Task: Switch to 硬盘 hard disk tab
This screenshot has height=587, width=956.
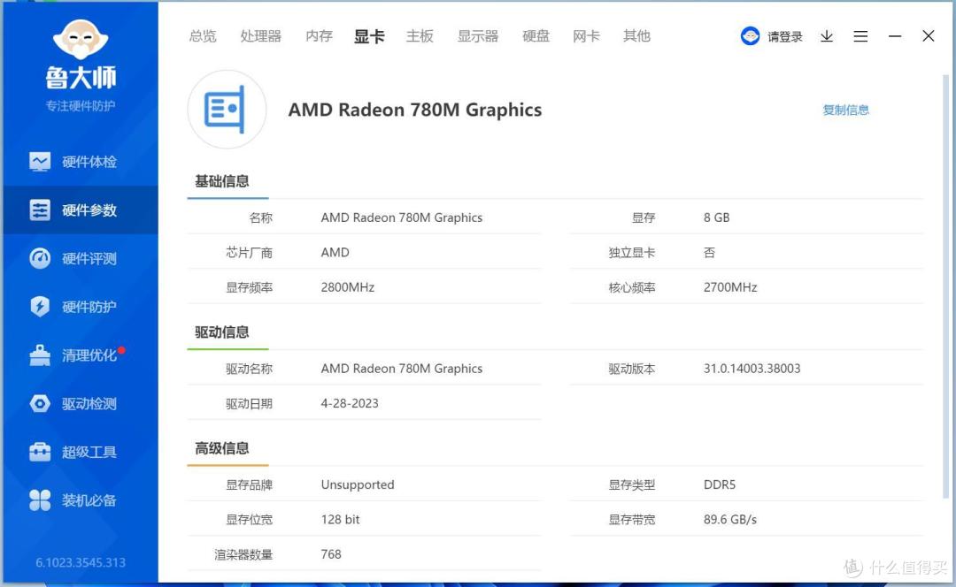Action: (x=536, y=36)
